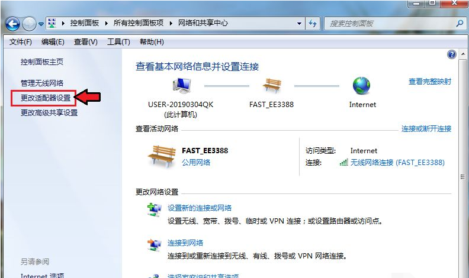Open the 文件(F) menu
Image resolution: width=469 pixels, height=278 pixels.
click(21, 42)
